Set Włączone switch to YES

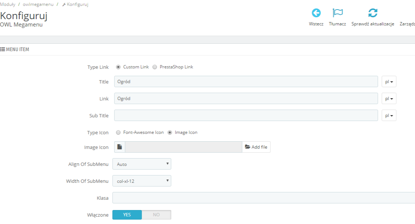127,215
